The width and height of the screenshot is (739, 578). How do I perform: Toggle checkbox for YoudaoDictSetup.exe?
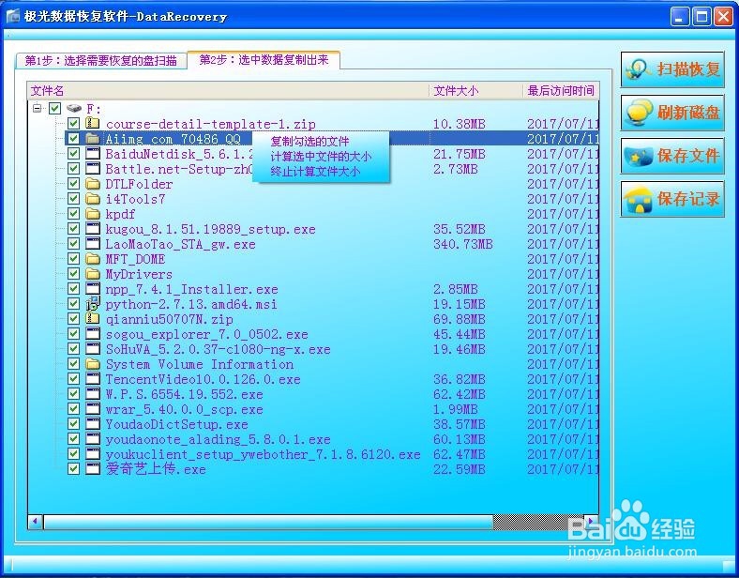point(73,424)
